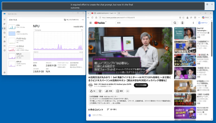Open Edge split screen icon

(x=180, y=18)
